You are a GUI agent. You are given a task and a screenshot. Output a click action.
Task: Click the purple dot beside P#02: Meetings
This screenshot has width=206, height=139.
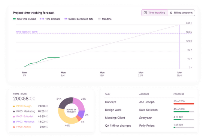click(14, 122)
